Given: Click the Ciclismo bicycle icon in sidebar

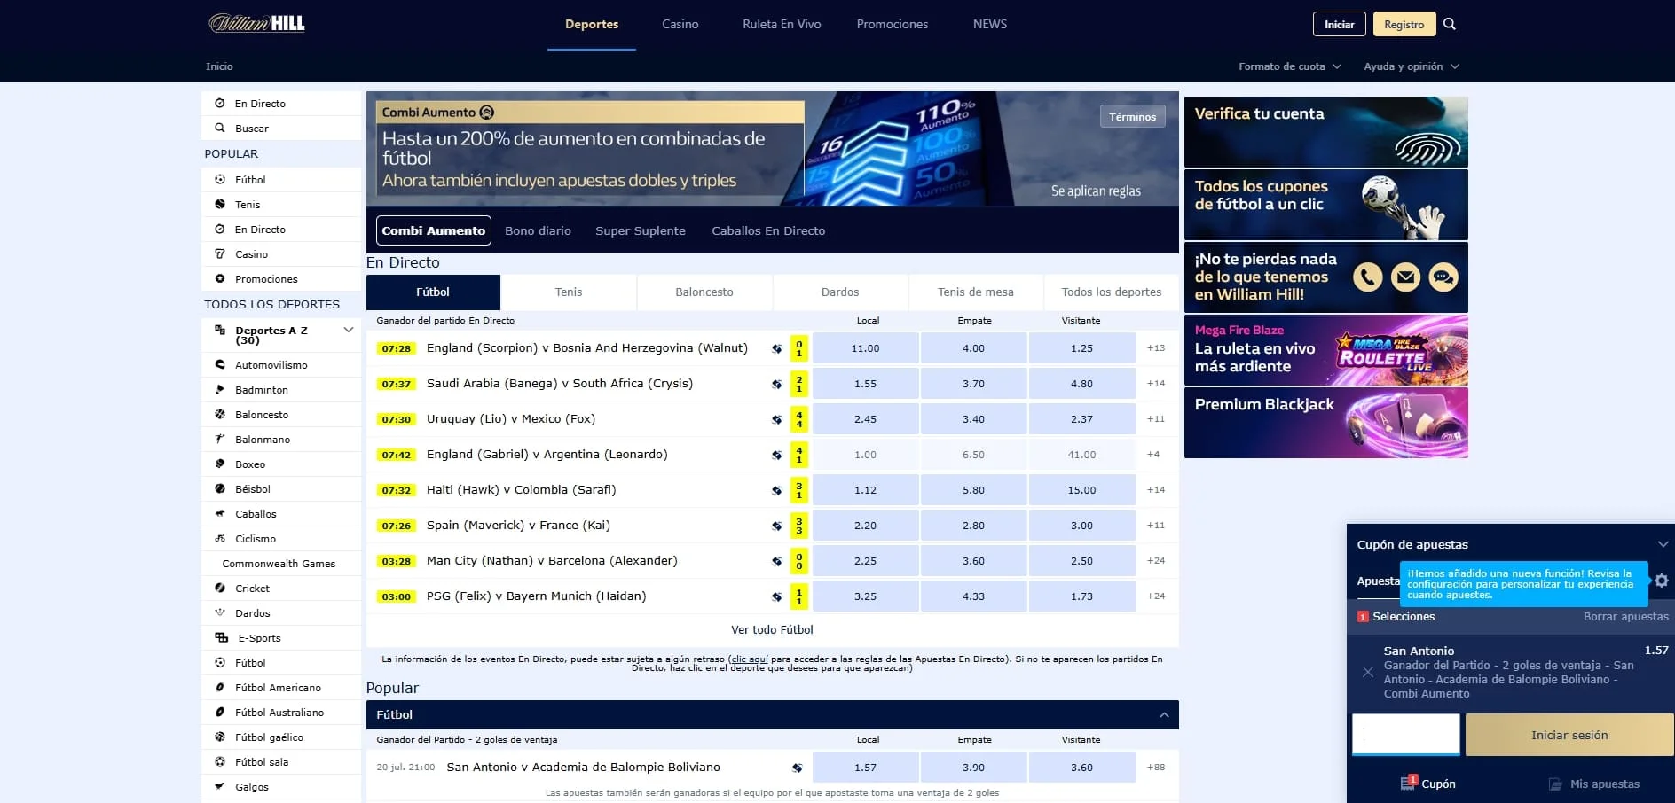Looking at the screenshot, I should [220, 539].
